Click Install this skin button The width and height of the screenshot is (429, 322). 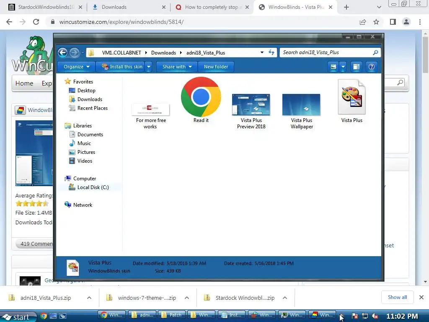(121, 67)
